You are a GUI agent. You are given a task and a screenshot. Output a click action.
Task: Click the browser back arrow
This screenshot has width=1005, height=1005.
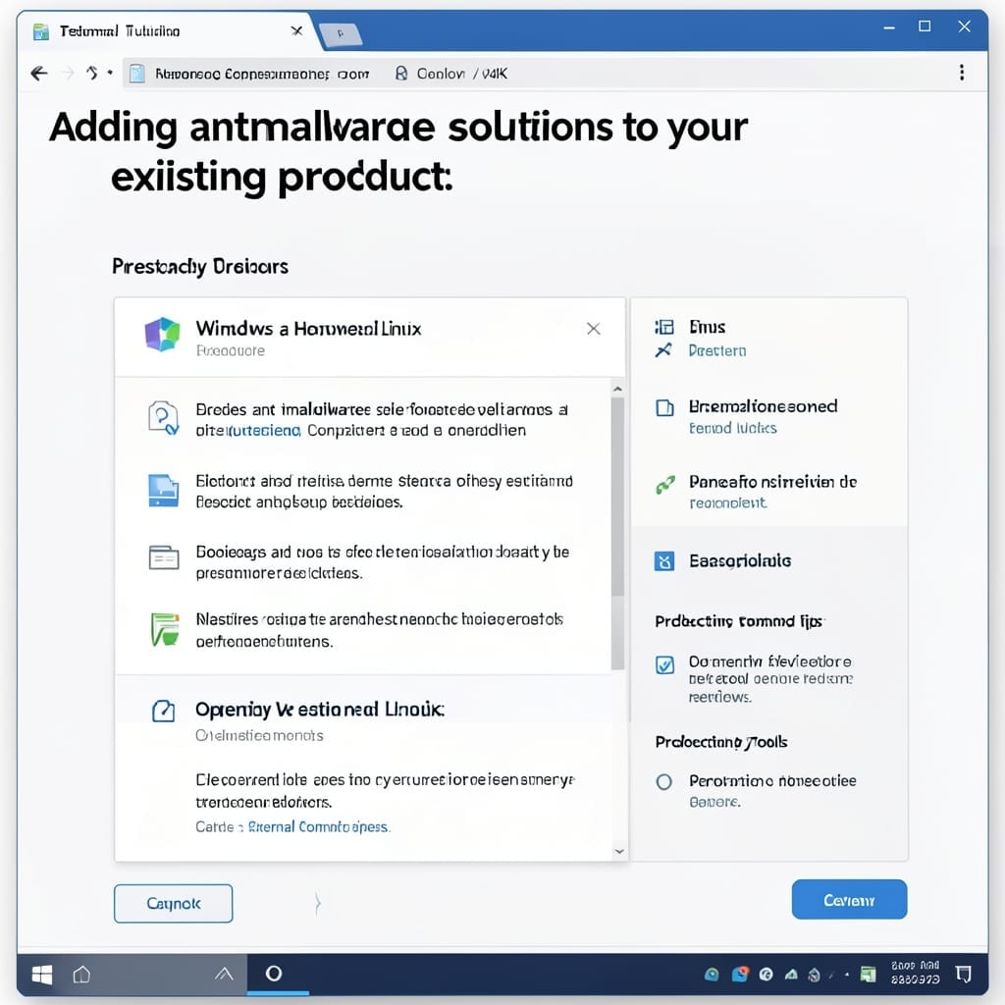click(x=39, y=73)
